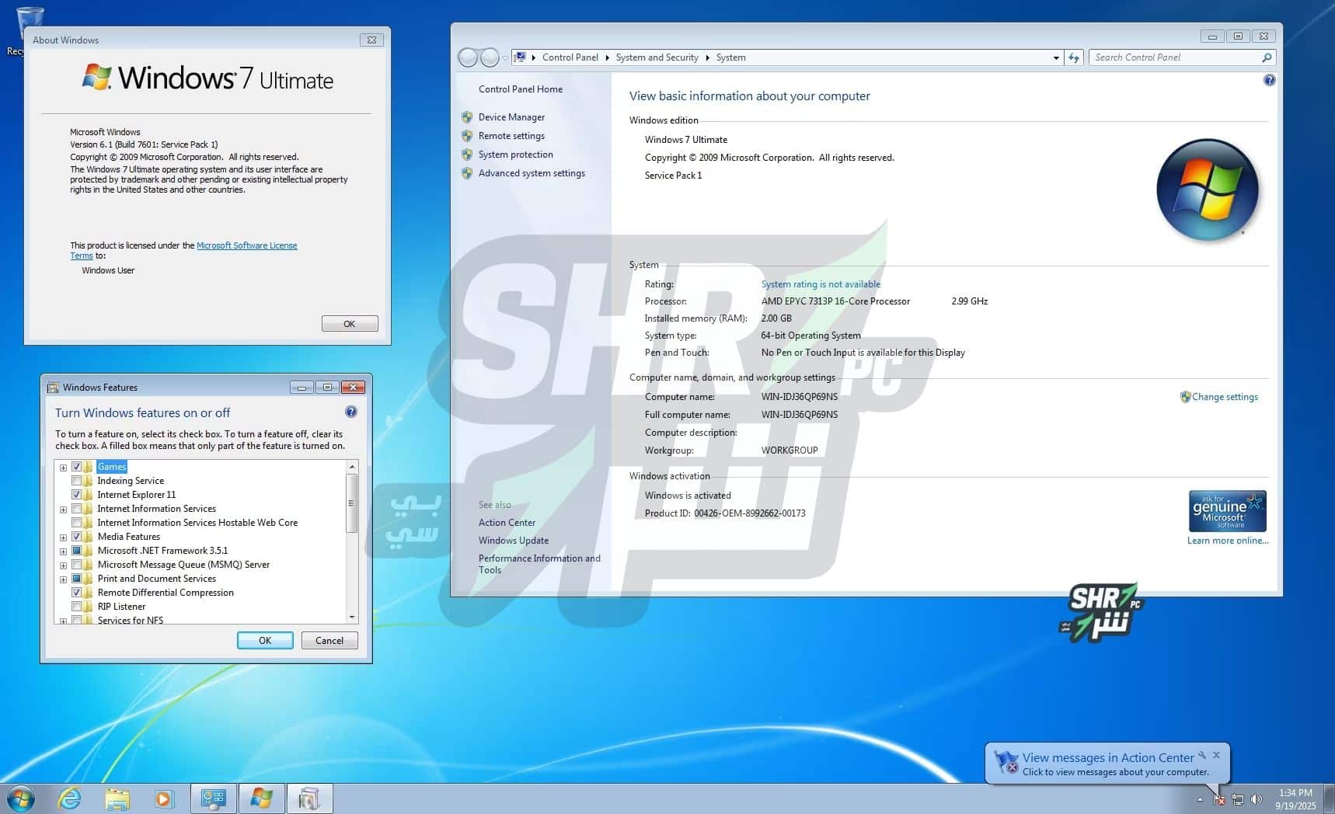Select System and Security breadcrumb
The width and height of the screenshot is (1335, 814).
[657, 57]
